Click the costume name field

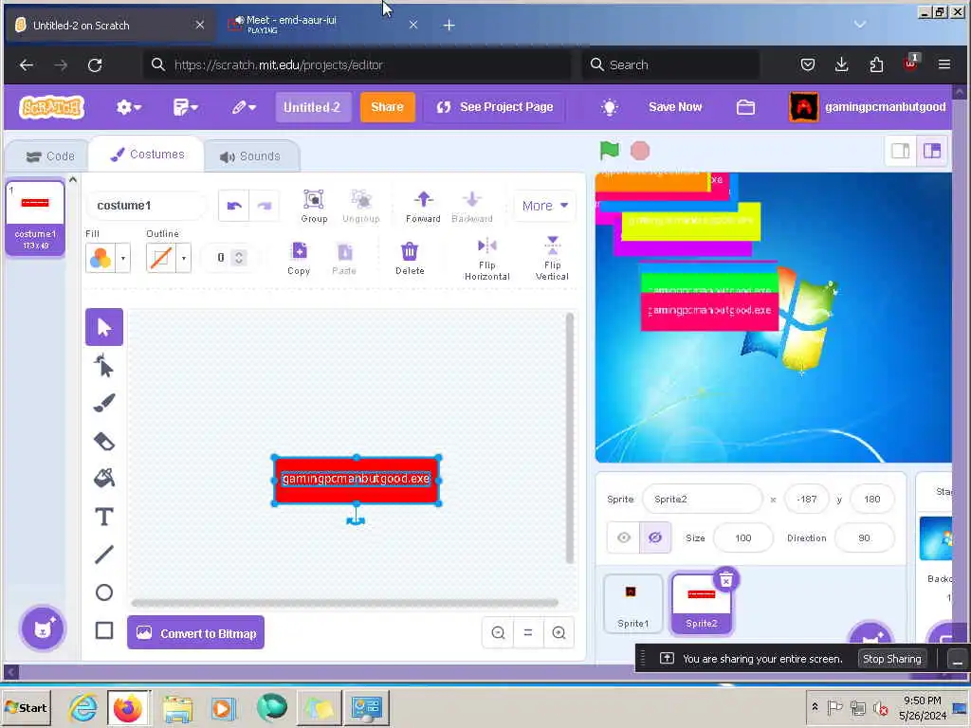click(147, 206)
